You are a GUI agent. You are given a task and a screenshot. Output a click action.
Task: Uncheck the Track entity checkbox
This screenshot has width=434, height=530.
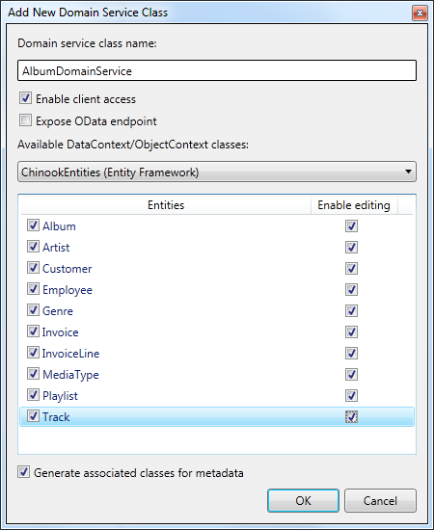click(33, 416)
